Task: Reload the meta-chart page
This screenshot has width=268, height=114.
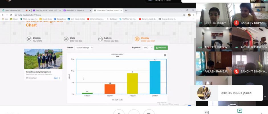Action: pos(11,15)
